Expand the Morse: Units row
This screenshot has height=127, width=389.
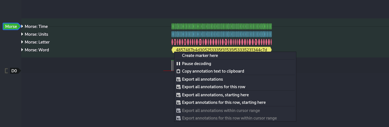point(22,34)
